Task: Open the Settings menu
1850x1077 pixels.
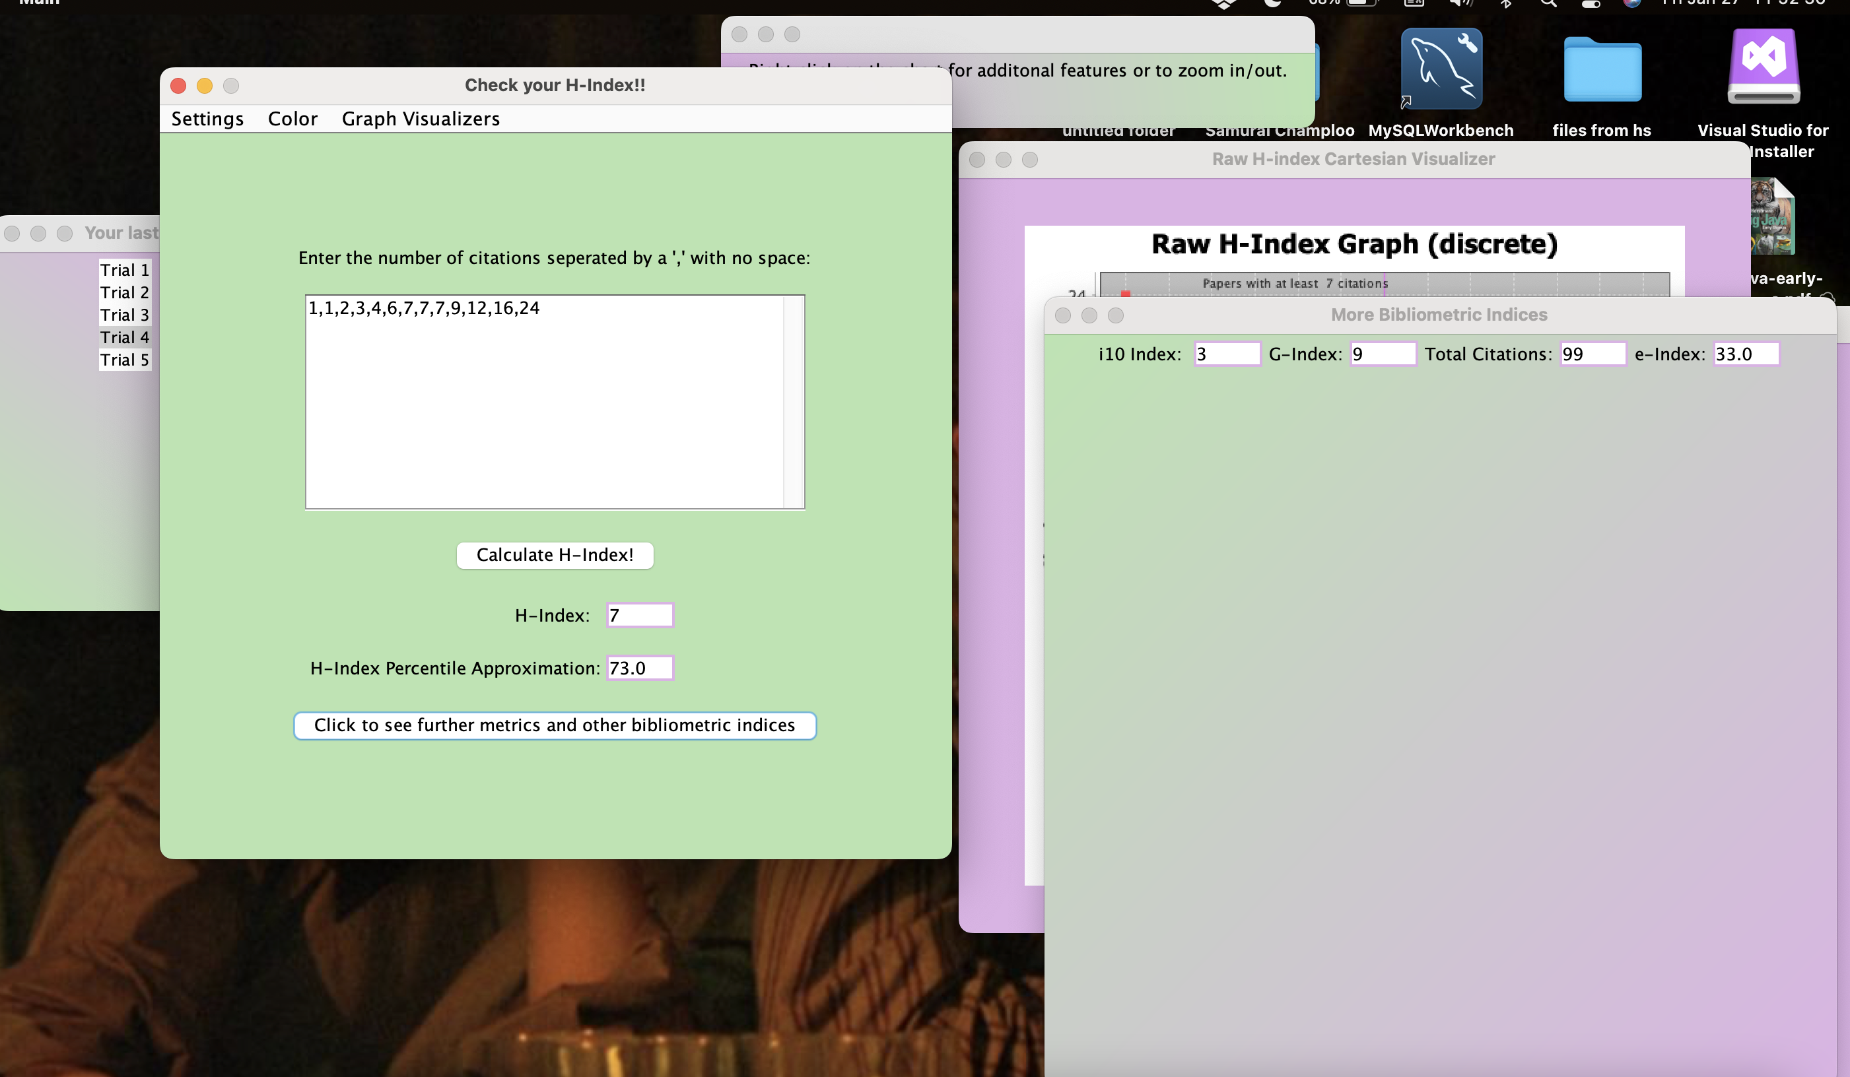Action: pyautogui.click(x=207, y=119)
